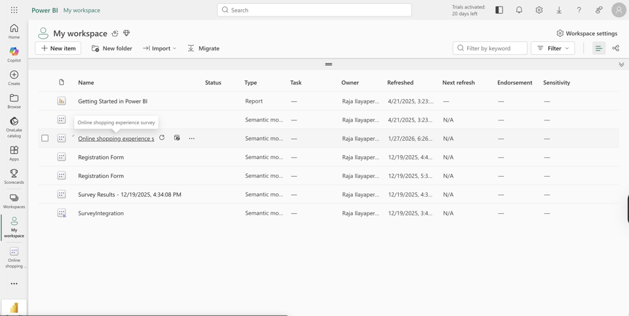Open Apps in the sidebar
Image resolution: width=629 pixels, height=316 pixels.
14,153
